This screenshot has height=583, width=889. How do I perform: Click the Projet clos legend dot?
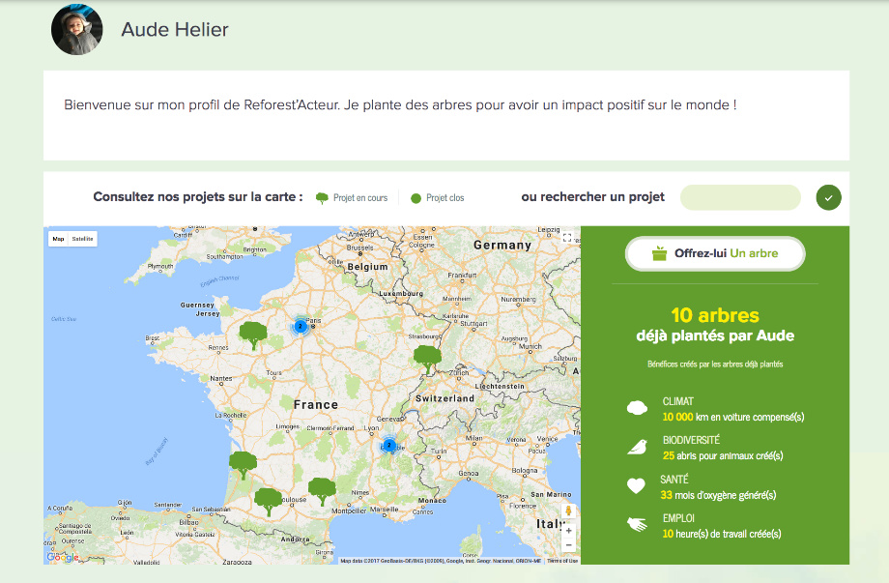pyautogui.click(x=416, y=198)
